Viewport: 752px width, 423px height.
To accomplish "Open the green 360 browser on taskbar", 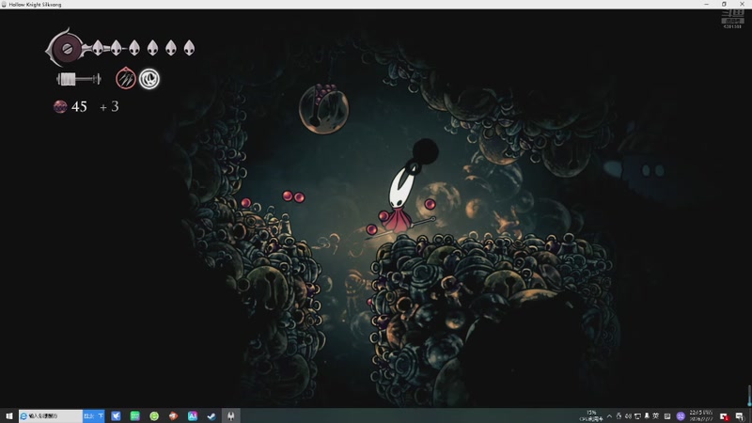I will point(154,415).
